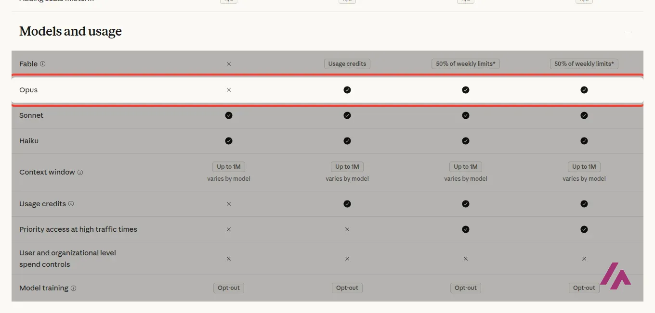655x313 pixels.
Task: Click Opt-out badge in fourth plan column
Action: 584,288
